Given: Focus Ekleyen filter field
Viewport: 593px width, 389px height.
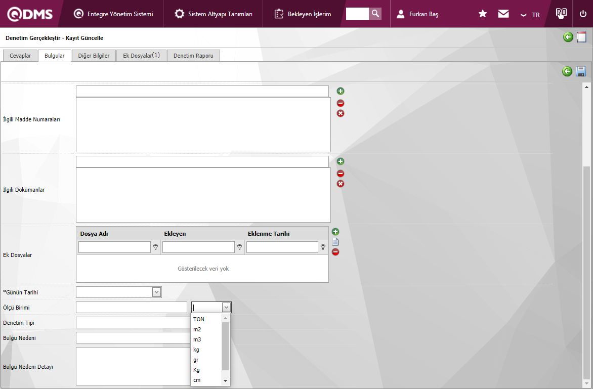Looking at the screenshot, I should pyautogui.click(x=198, y=247).
